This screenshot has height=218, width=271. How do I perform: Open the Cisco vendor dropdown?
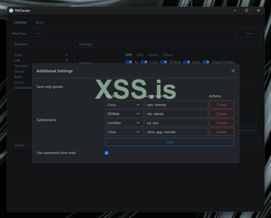(124, 105)
